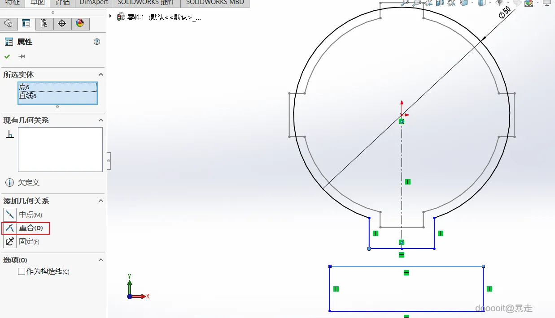Open the SOLIDWORKS MBD tab

[x=215, y=2]
